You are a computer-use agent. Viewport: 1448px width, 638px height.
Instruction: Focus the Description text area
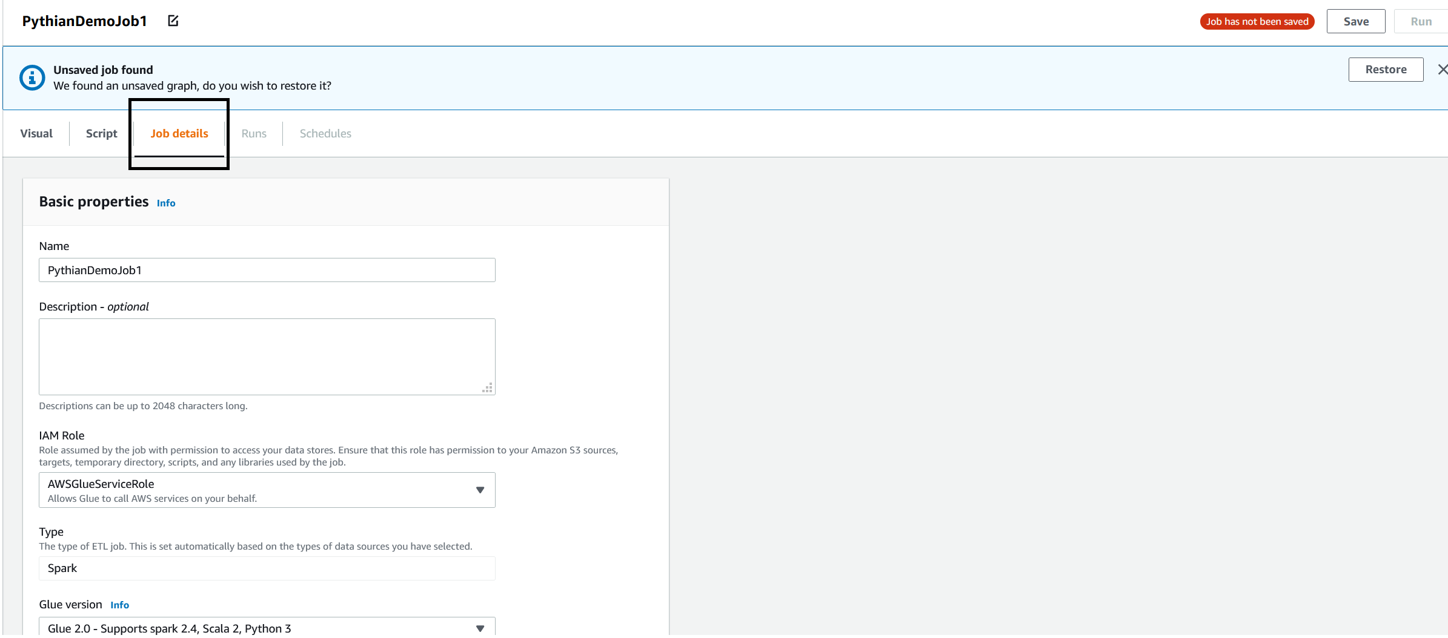pos(267,357)
